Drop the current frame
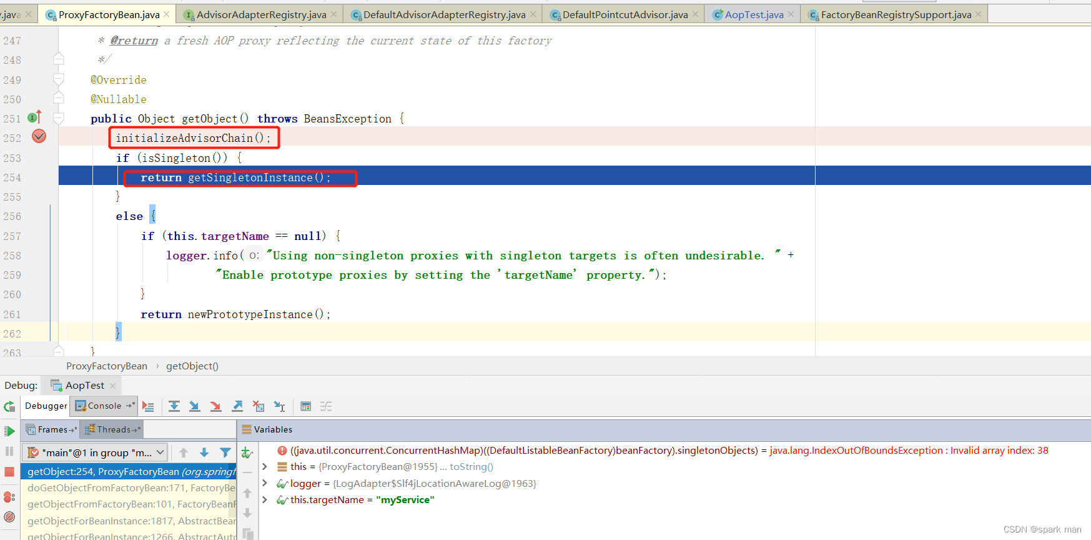 pos(259,406)
